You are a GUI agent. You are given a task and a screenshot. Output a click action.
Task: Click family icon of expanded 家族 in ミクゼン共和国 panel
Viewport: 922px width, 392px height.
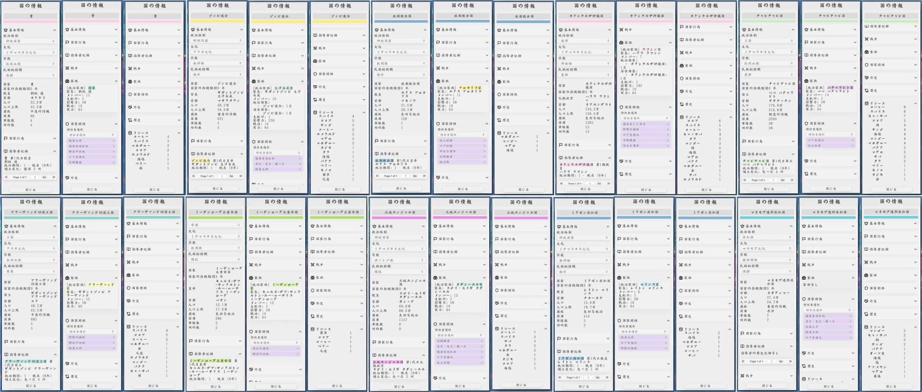[619, 278]
